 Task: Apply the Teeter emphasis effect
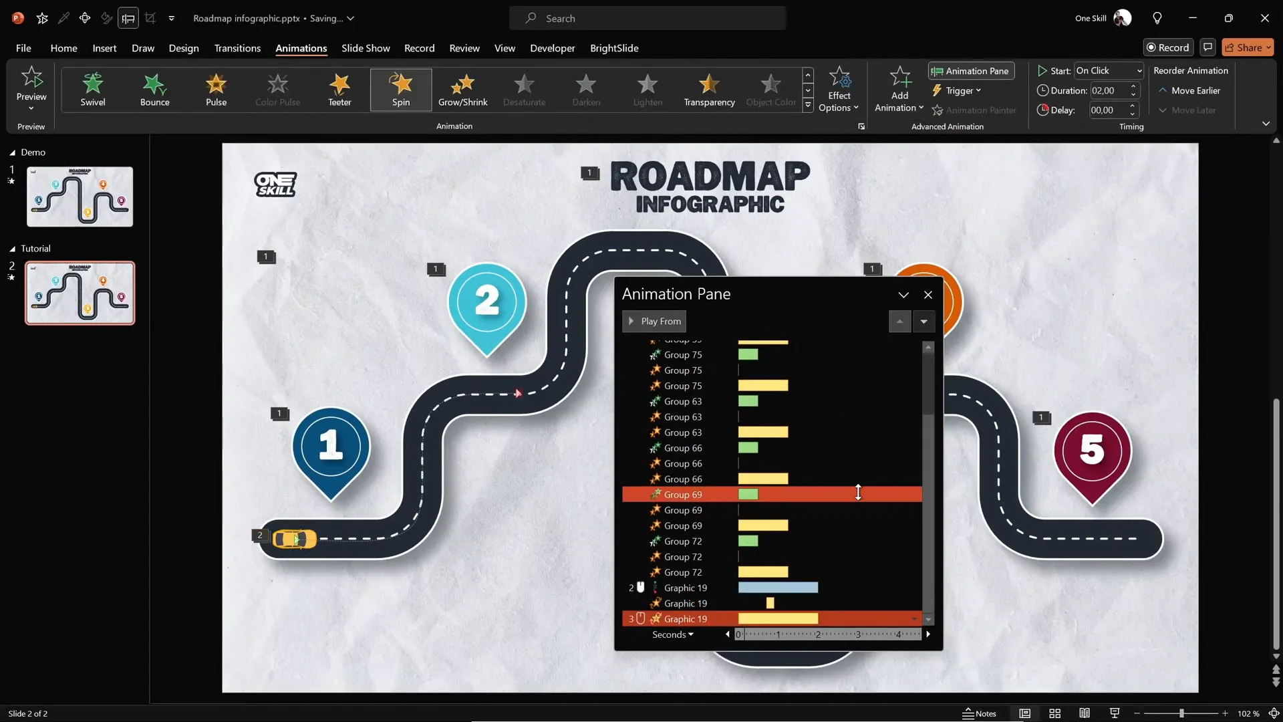pos(339,90)
